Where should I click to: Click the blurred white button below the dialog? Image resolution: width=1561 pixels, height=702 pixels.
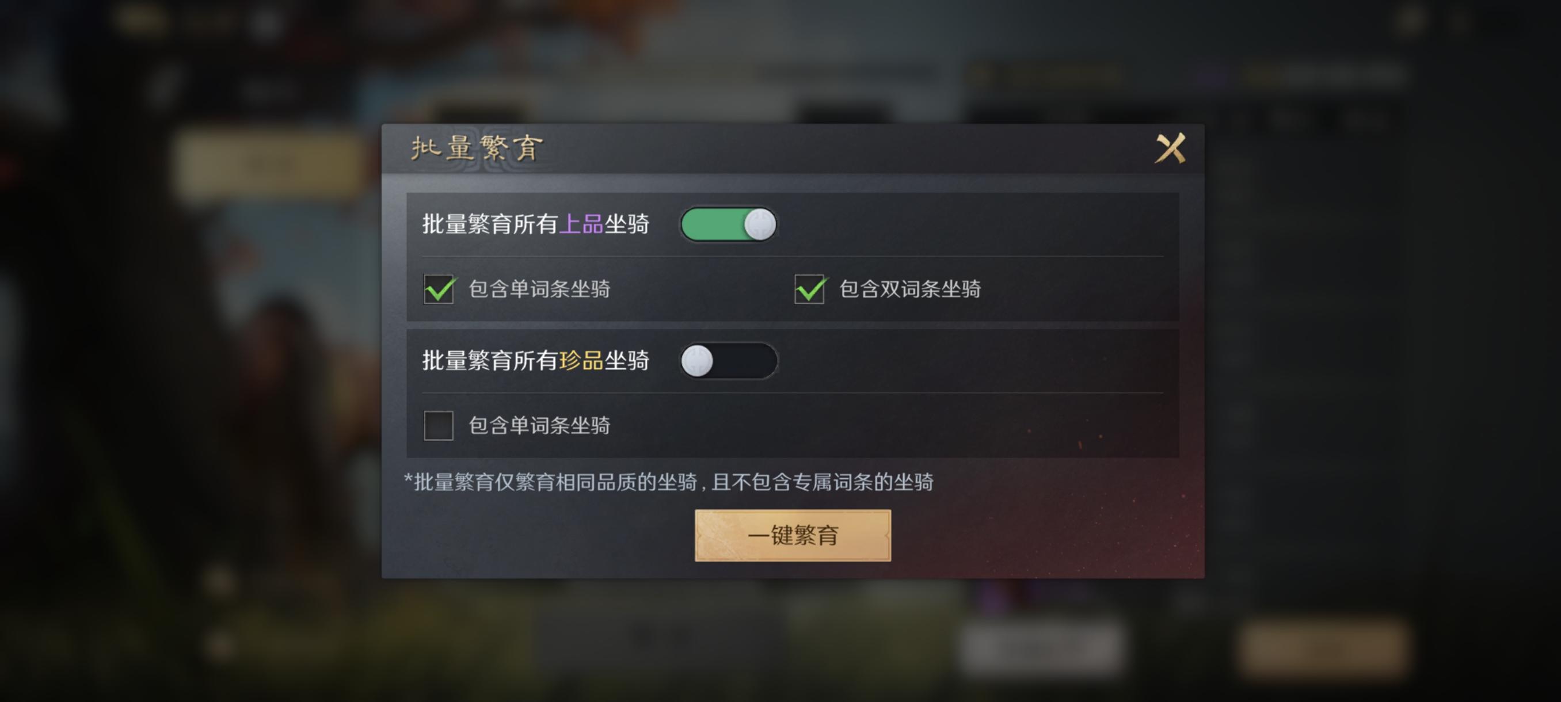pyautogui.click(x=1041, y=648)
